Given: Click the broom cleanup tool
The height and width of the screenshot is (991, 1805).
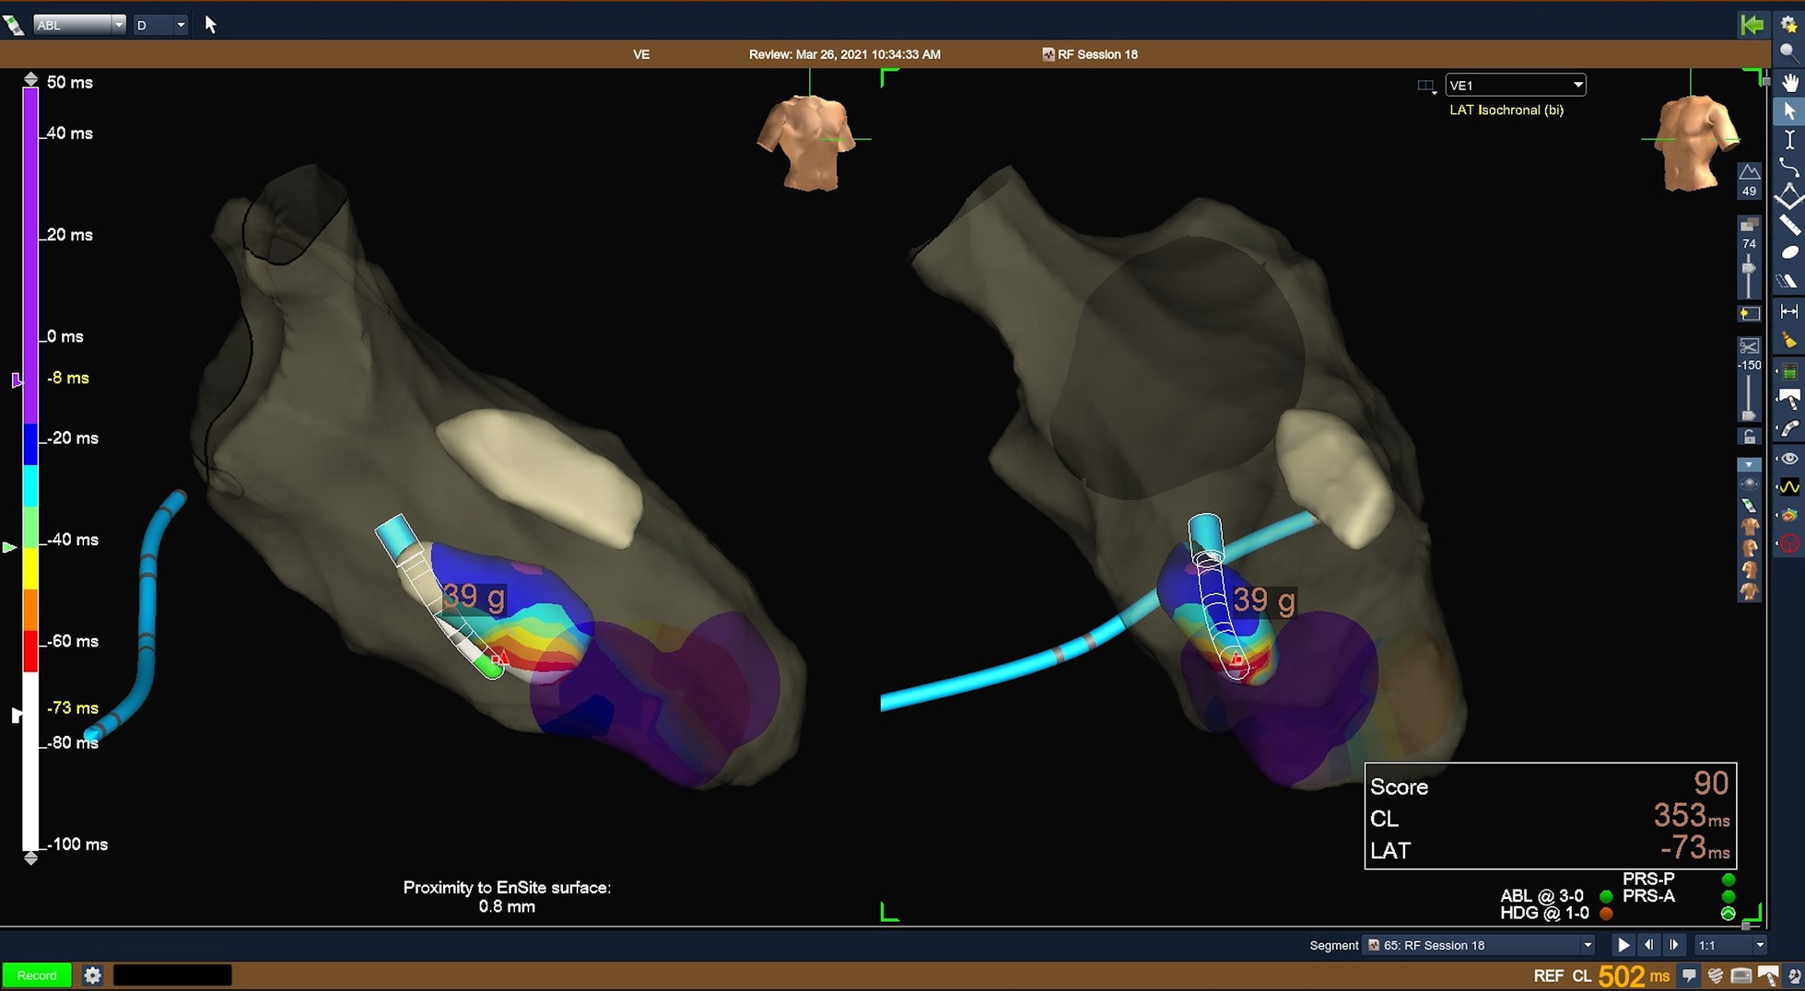Looking at the screenshot, I should click(1789, 341).
